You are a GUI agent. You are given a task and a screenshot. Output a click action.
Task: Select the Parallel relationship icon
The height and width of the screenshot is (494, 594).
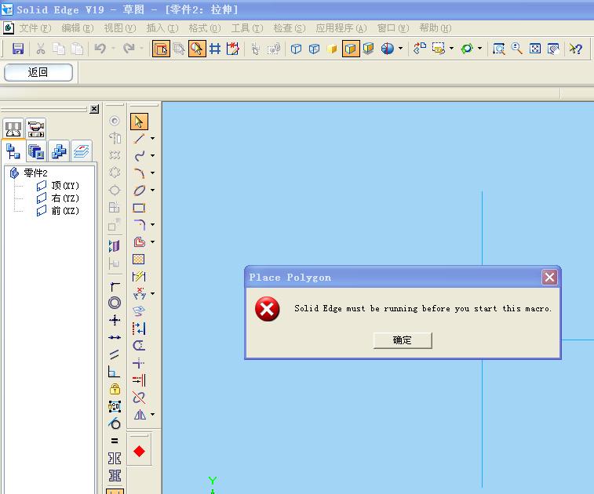[x=115, y=354]
